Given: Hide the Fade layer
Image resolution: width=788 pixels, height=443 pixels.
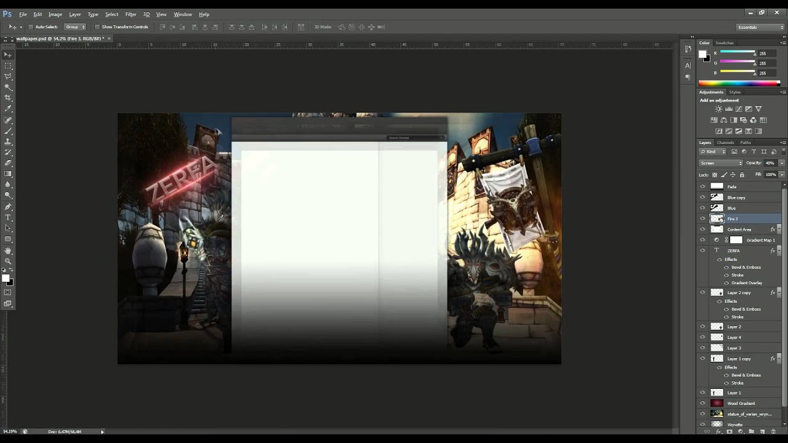Looking at the screenshot, I should coord(702,186).
